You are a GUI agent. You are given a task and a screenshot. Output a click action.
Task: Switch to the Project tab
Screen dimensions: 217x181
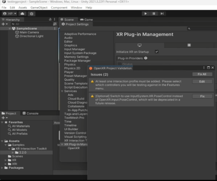pos(9,113)
